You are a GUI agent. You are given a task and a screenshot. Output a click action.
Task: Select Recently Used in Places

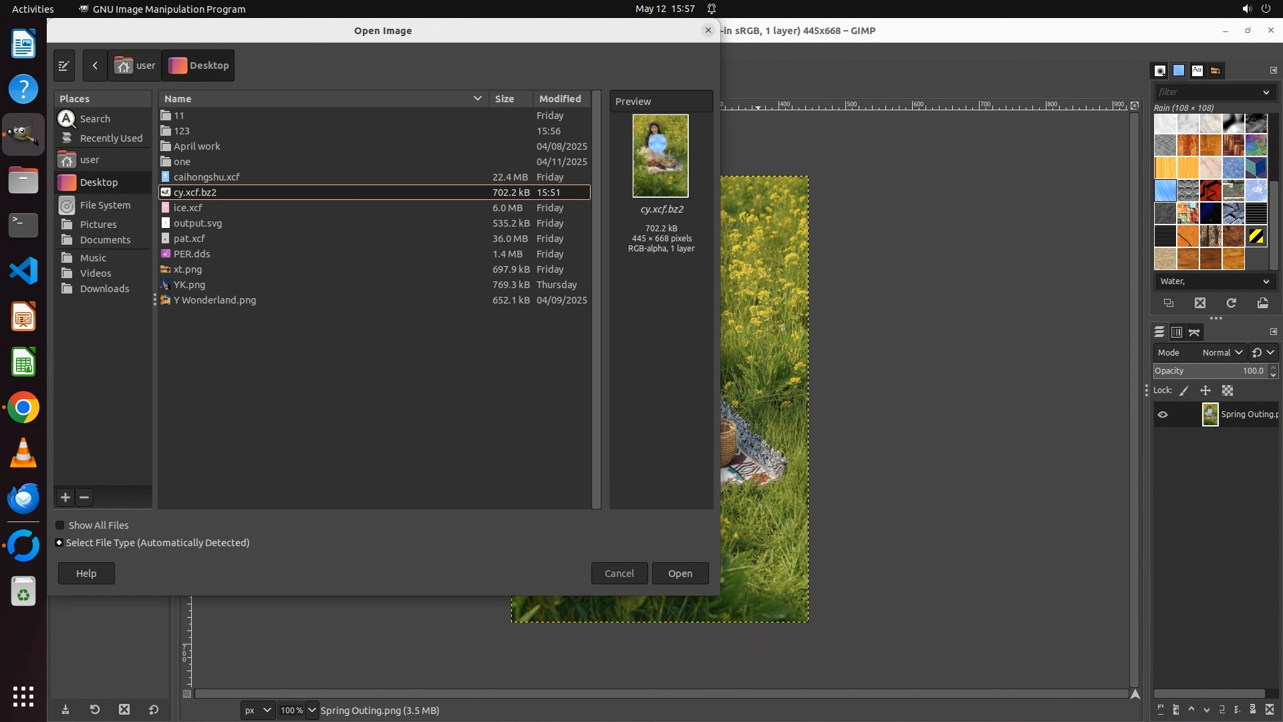(111, 138)
